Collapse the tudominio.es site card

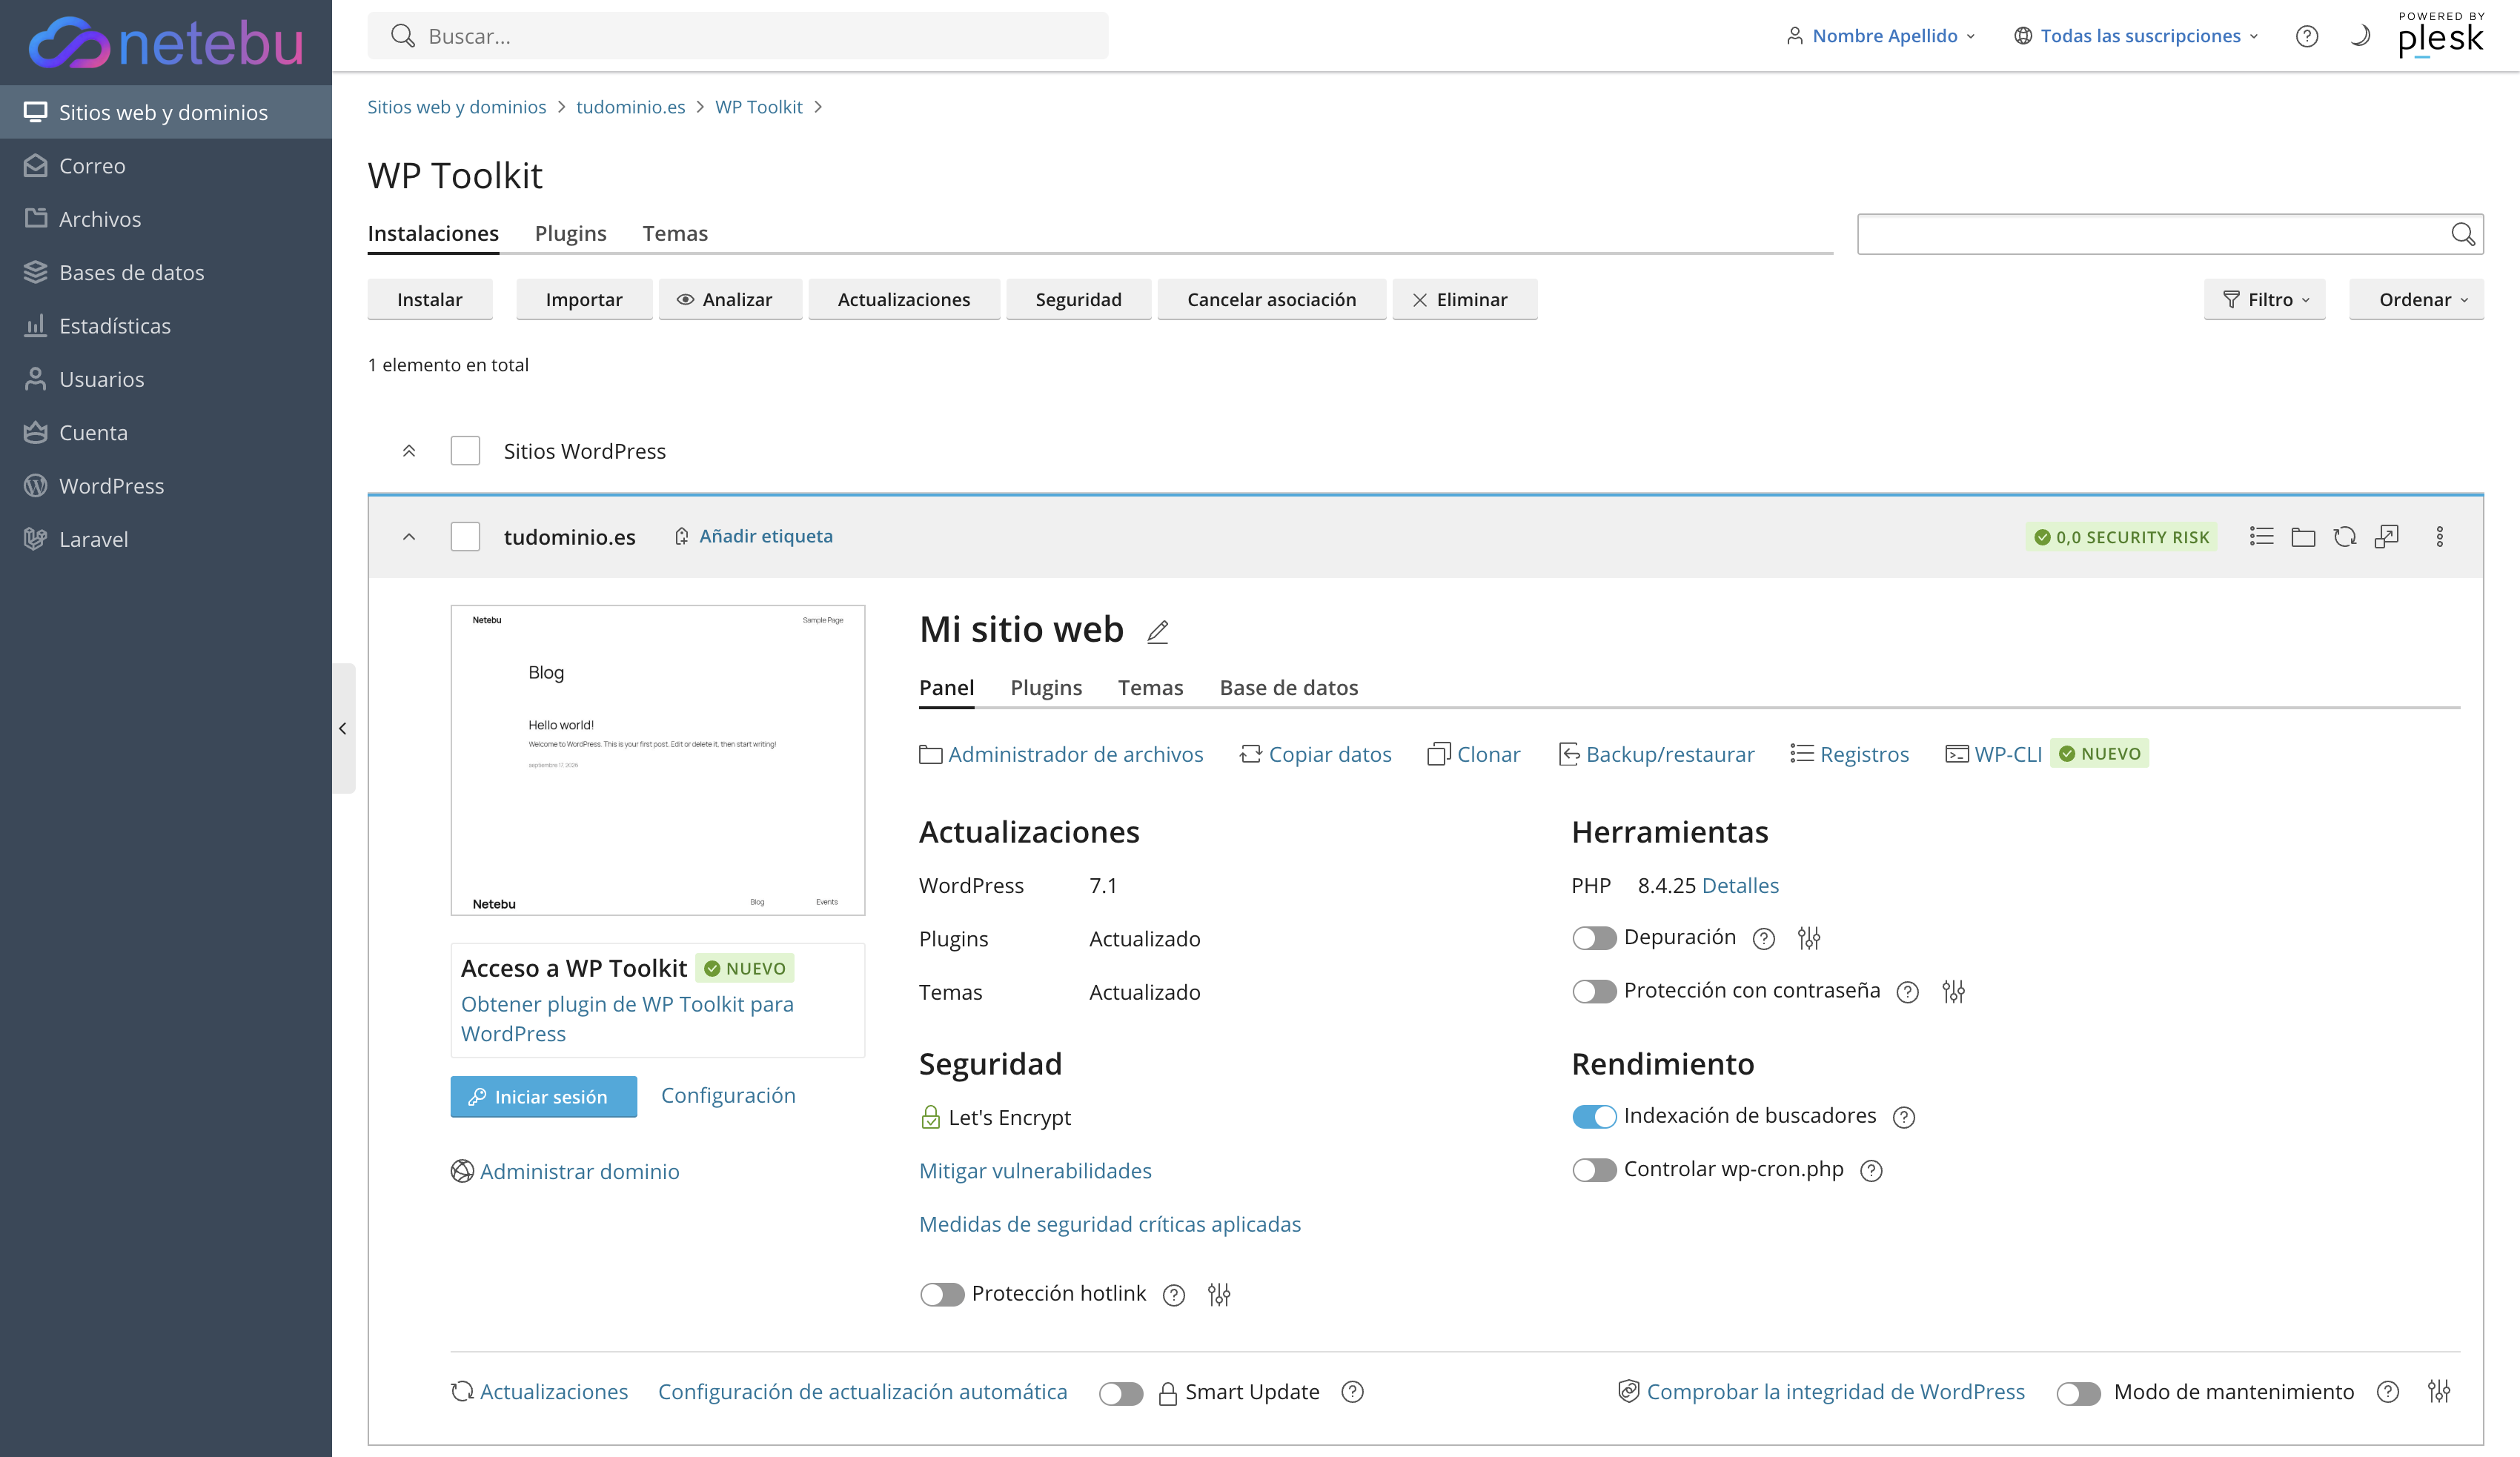pos(409,537)
